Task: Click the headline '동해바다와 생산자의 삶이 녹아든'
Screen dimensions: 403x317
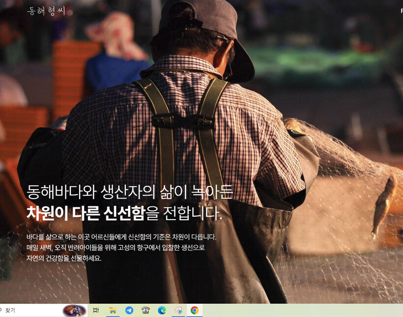Action: pyautogui.click(x=129, y=192)
